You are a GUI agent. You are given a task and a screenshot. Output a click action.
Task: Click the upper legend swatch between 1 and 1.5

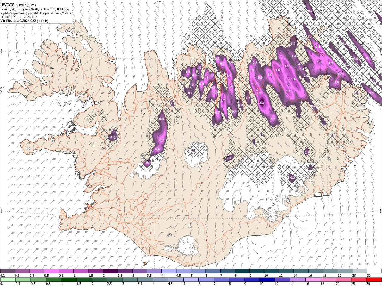point(81,271)
